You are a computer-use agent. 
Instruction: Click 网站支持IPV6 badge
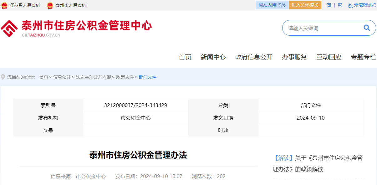click(272, 5)
